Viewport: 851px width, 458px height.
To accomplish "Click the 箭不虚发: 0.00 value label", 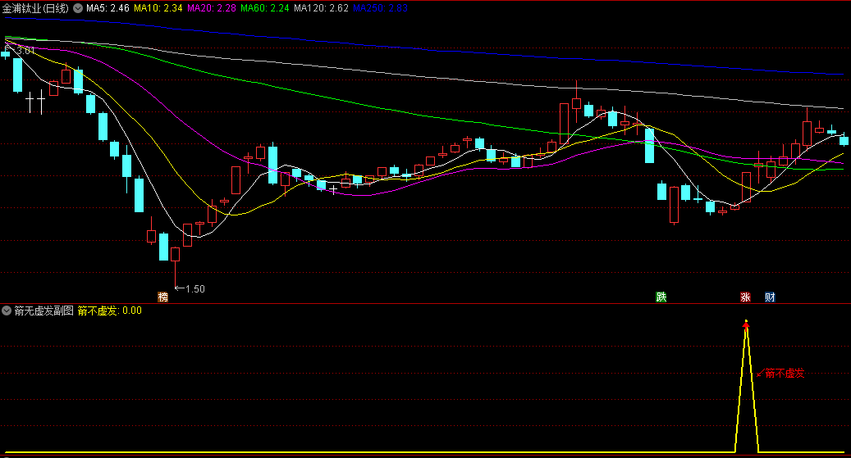I will tap(110, 311).
